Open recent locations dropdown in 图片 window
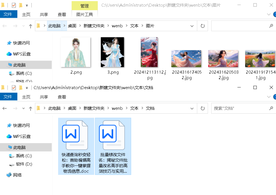The image size is (276, 195). coord(23,26)
